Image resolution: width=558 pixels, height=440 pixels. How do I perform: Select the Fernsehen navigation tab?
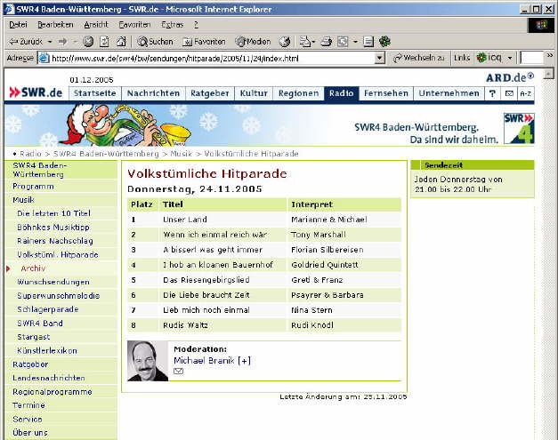pyautogui.click(x=386, y=93)
